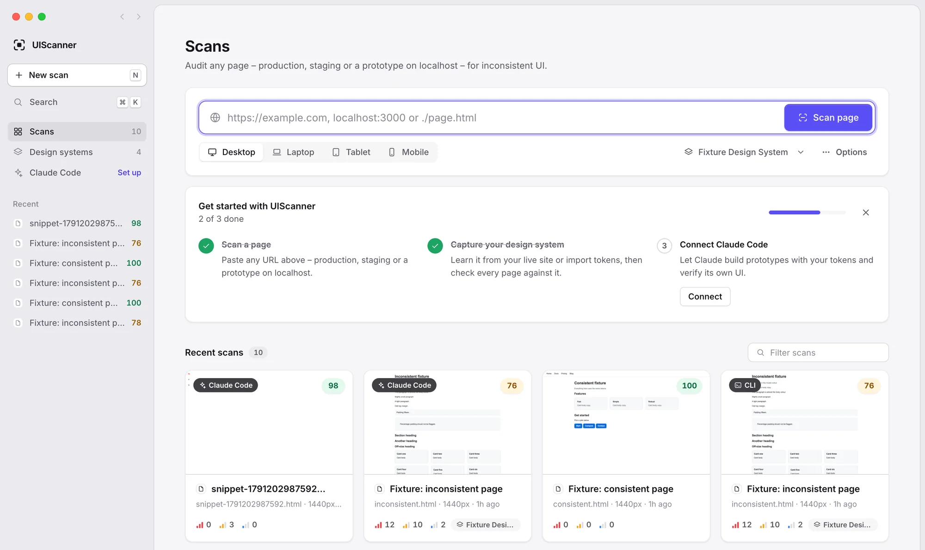Go back with the left arrow
Viewport: 925px width, 550px height.
pyautogui.click(x=122, y=17)
